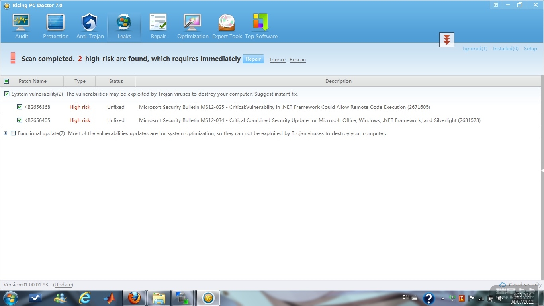The height and width of the screenshot is (306, 544).
Task: Click the Rising PC Doctor taskbar button
Action: click(208, 298)
